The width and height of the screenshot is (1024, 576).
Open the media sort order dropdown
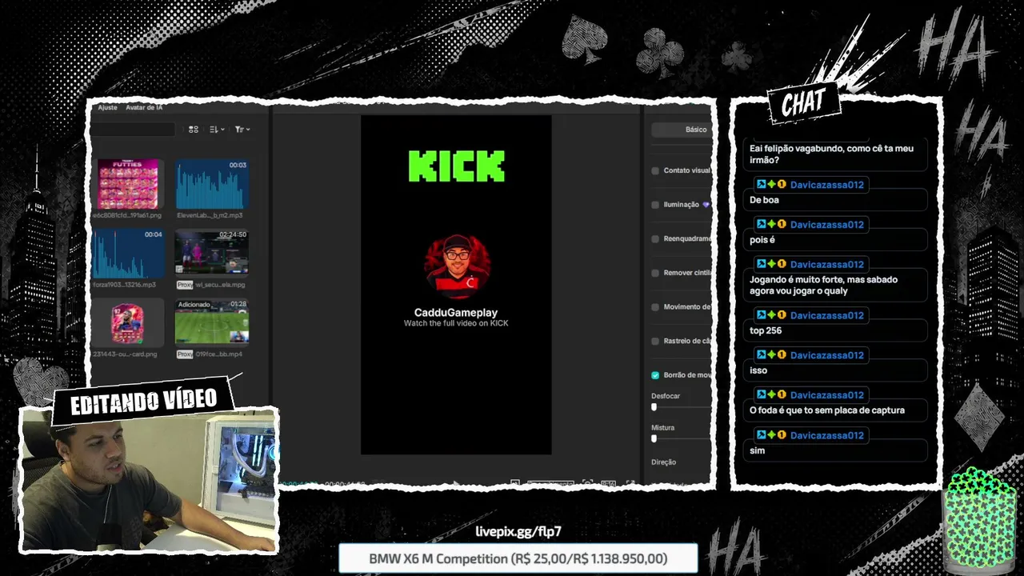217,129
